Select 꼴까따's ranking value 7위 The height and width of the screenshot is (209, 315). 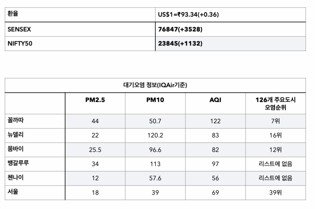tap(276, 121)
